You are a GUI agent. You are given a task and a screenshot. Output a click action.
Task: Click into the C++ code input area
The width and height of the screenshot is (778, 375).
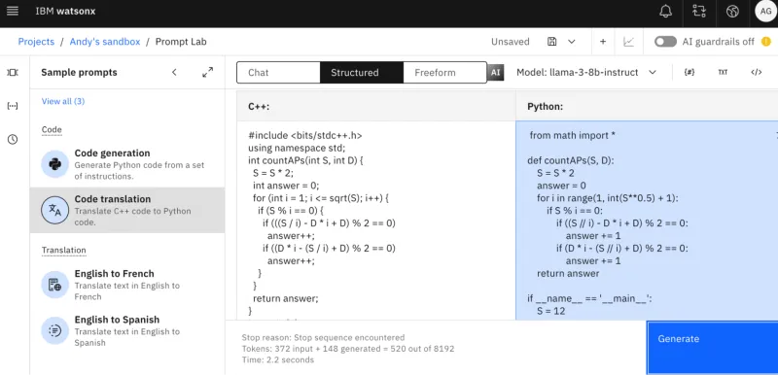[x=376, y=221]
